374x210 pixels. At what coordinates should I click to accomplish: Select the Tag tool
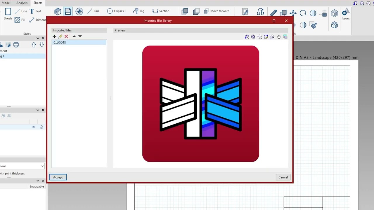[138, 11]
